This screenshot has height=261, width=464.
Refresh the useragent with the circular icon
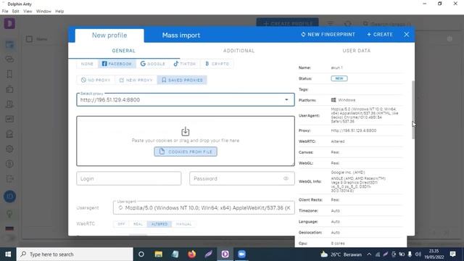pyautogui.click(x=120, y=208)
